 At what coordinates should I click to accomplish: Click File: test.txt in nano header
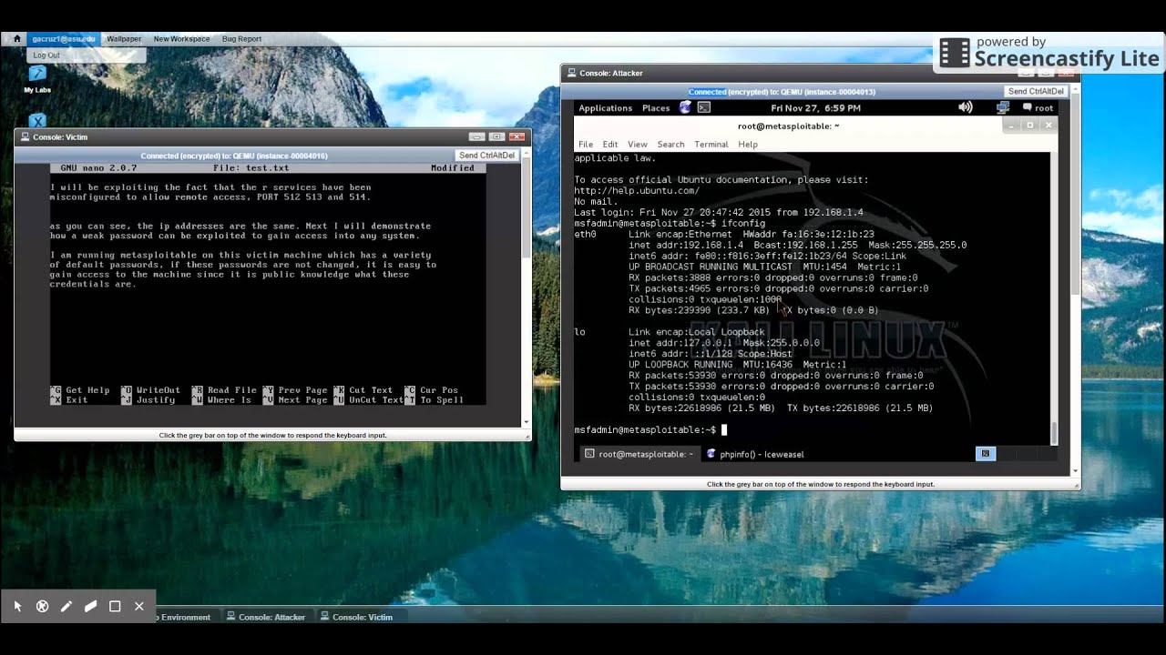(x=251, y=168)
